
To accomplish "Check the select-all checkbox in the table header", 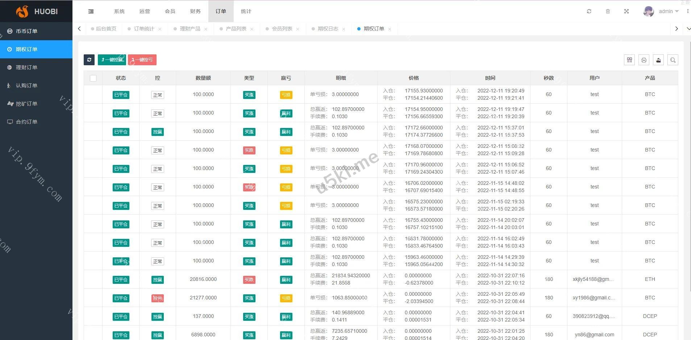I will pyautogui.click(x=93, y=78).
